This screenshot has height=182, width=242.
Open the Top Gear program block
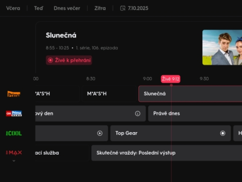171,133
